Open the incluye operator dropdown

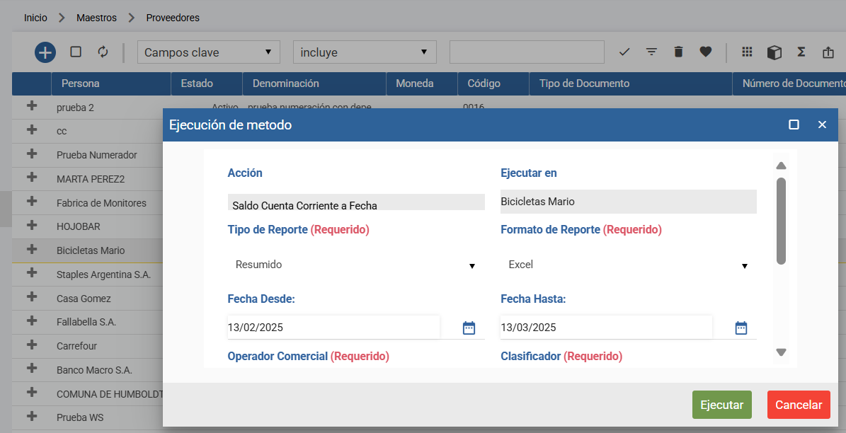tap(365, 52)
